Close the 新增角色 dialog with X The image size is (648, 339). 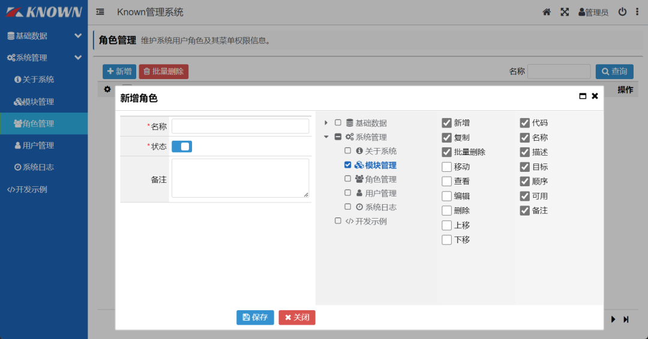(595, 96)
